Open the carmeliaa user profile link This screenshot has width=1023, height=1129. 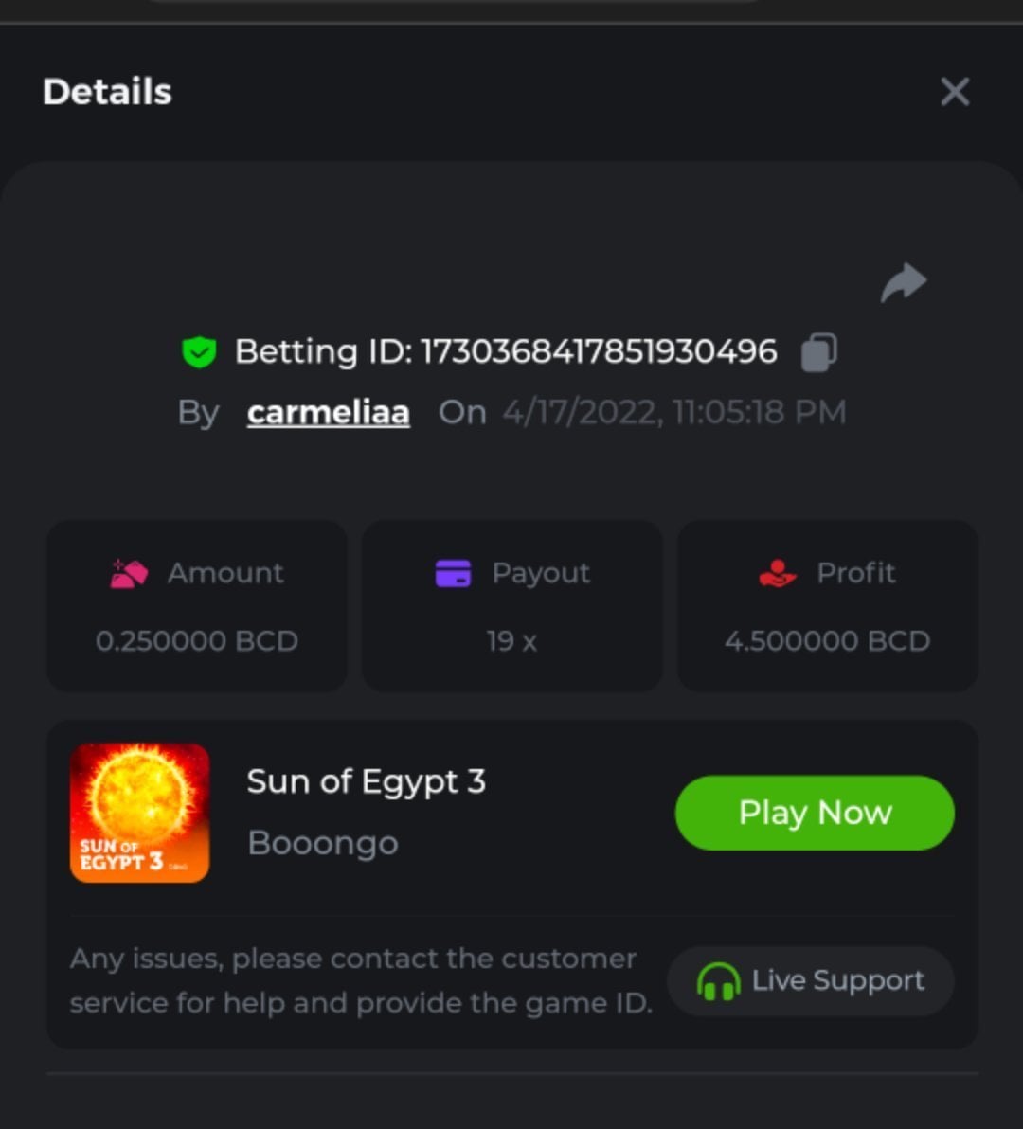pos(328,412)
